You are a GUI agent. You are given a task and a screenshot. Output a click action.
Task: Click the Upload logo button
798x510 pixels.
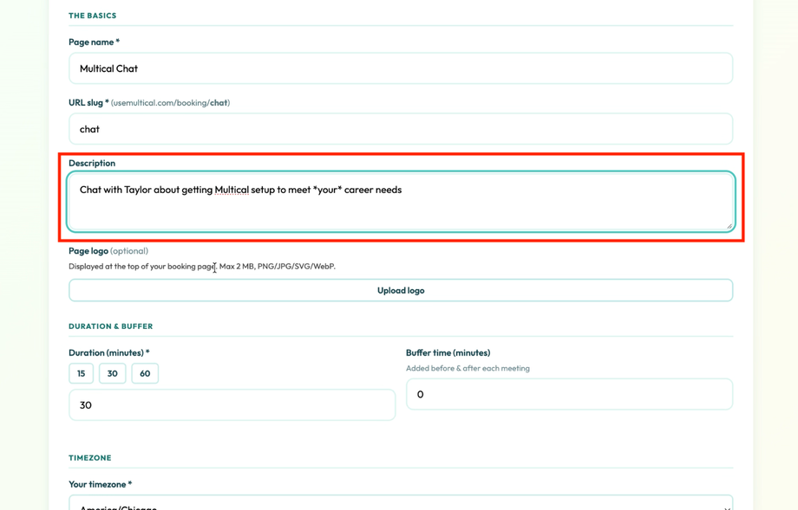pos(399,290)
